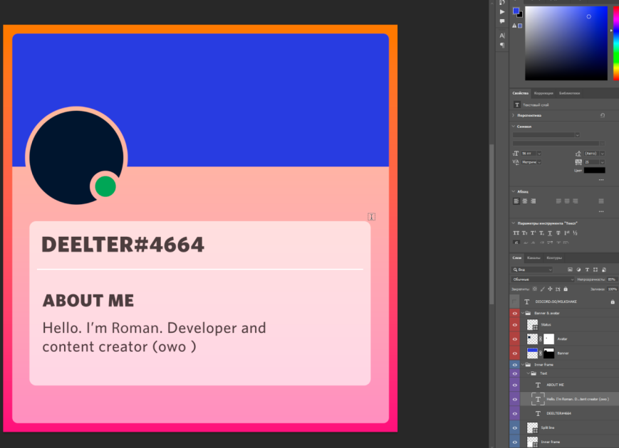619x448 pixels.
Task: Align paragraph text right
Action: 534,201
